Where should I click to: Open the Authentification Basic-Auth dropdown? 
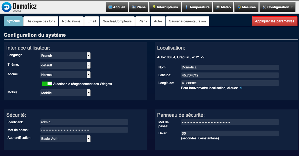pos(65,139)
